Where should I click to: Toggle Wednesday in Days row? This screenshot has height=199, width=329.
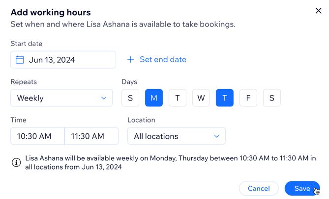point(201,98)
